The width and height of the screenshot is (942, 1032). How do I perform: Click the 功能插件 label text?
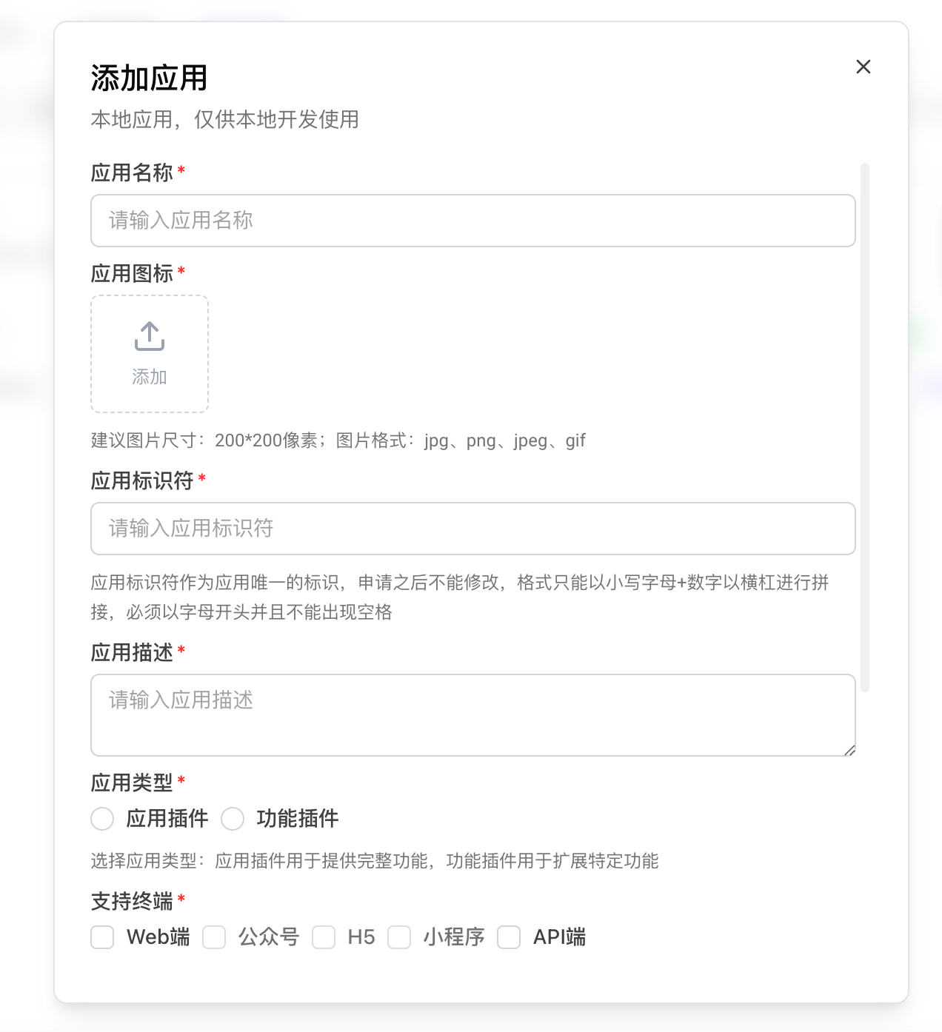pyautogui.click(x=298, y=819)
